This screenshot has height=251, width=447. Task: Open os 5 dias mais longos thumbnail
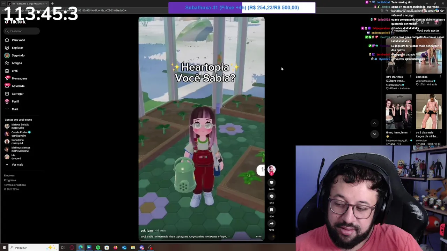click(x=429, y=112)
